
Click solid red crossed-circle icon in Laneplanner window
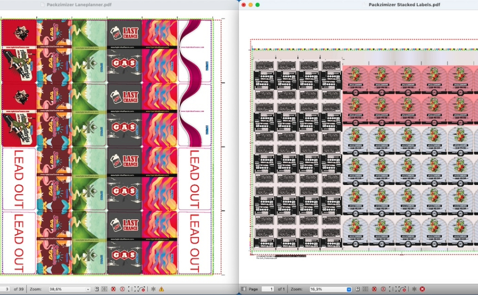click(113, 289)
